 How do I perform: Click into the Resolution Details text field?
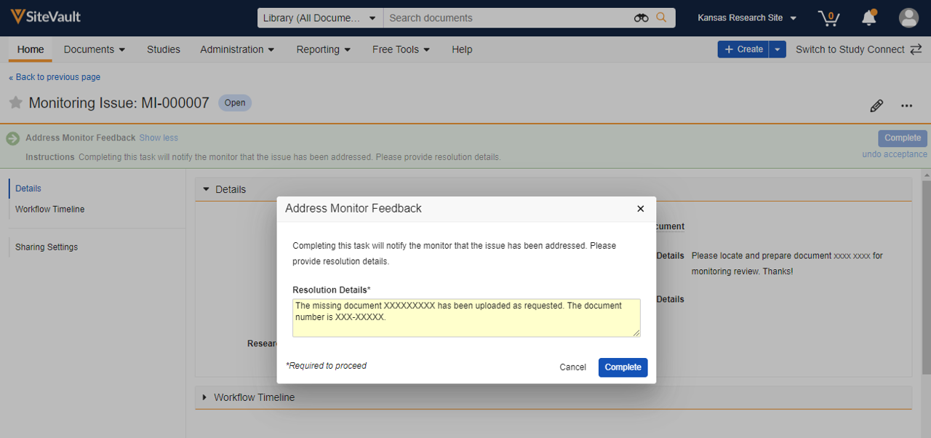466,318
